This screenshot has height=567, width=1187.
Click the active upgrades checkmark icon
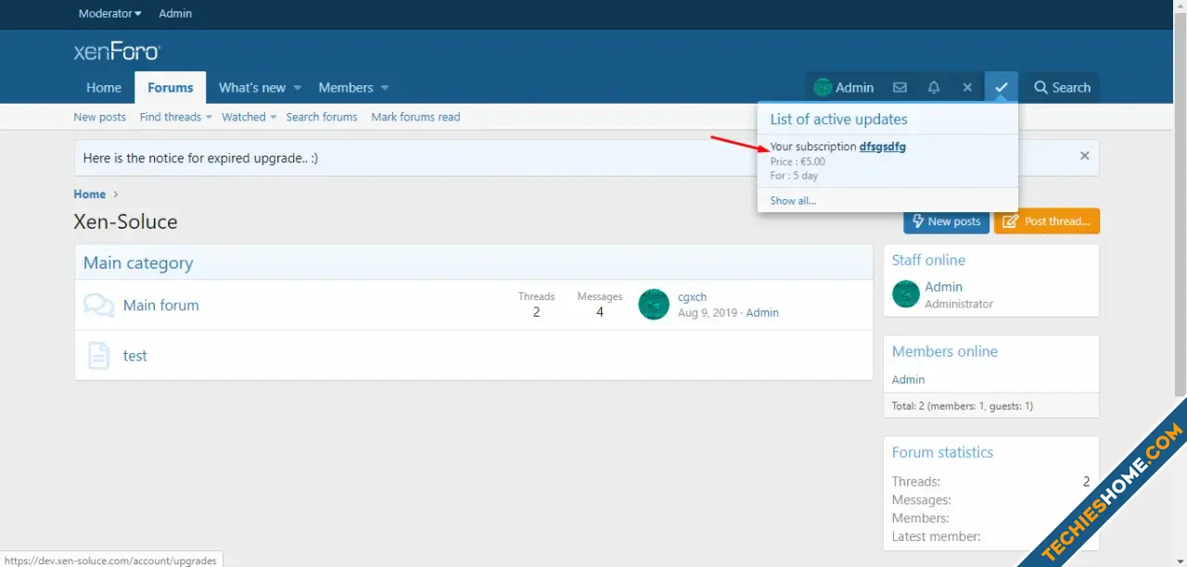pos(1002,87)
